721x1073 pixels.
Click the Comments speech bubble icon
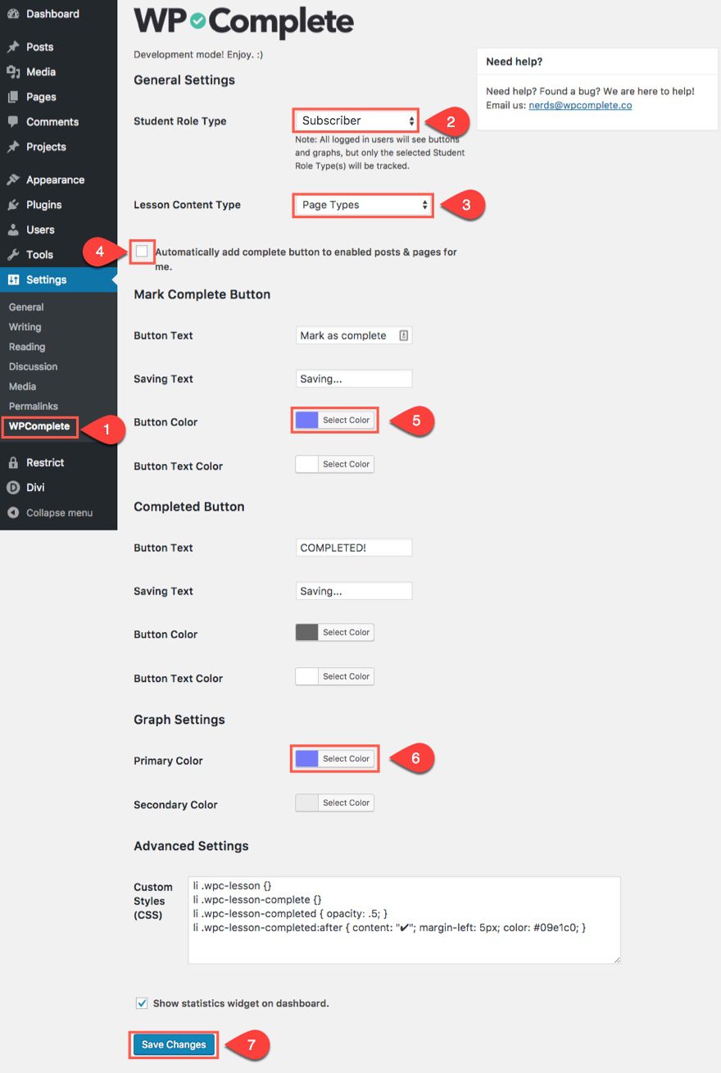[15, 121]
